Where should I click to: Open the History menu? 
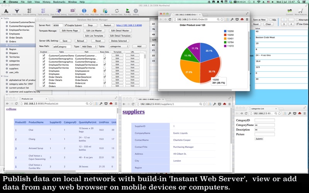click(46, 2)
